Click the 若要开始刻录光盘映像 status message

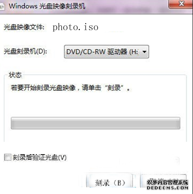[43, 88]
